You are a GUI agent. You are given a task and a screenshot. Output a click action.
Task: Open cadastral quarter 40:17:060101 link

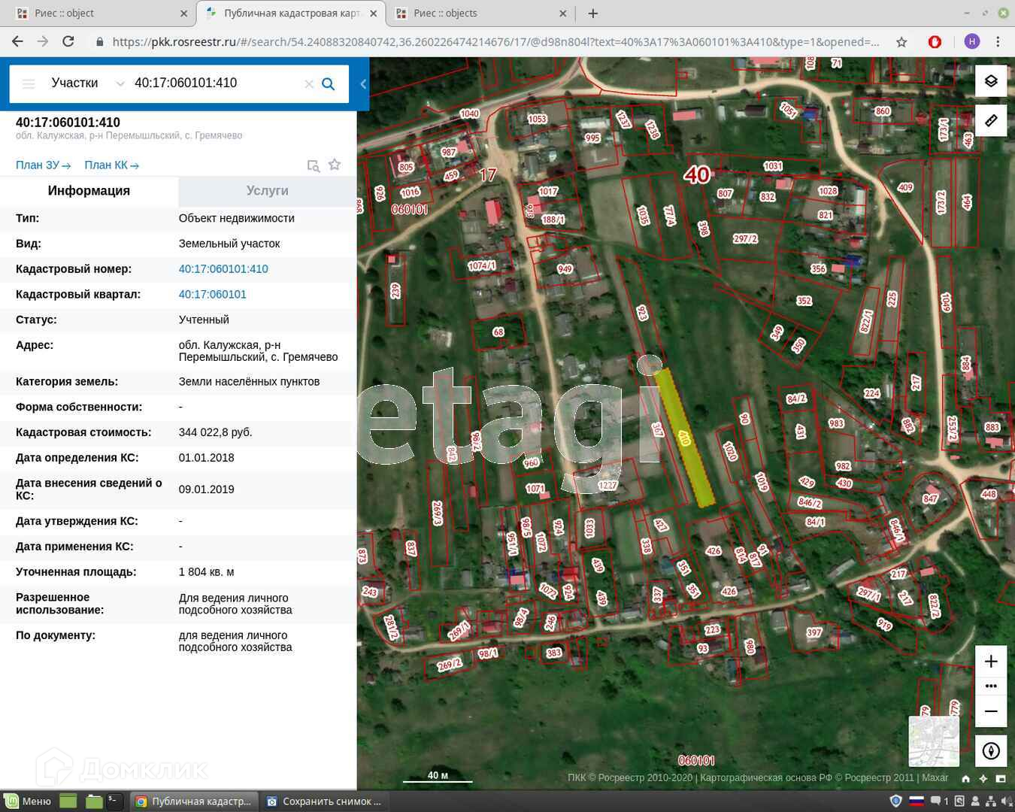[212, 295]
